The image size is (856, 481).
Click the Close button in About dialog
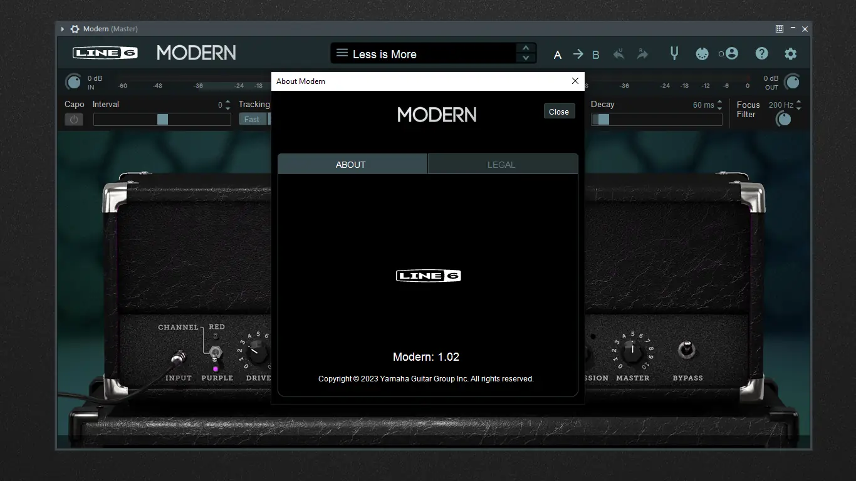559,111
